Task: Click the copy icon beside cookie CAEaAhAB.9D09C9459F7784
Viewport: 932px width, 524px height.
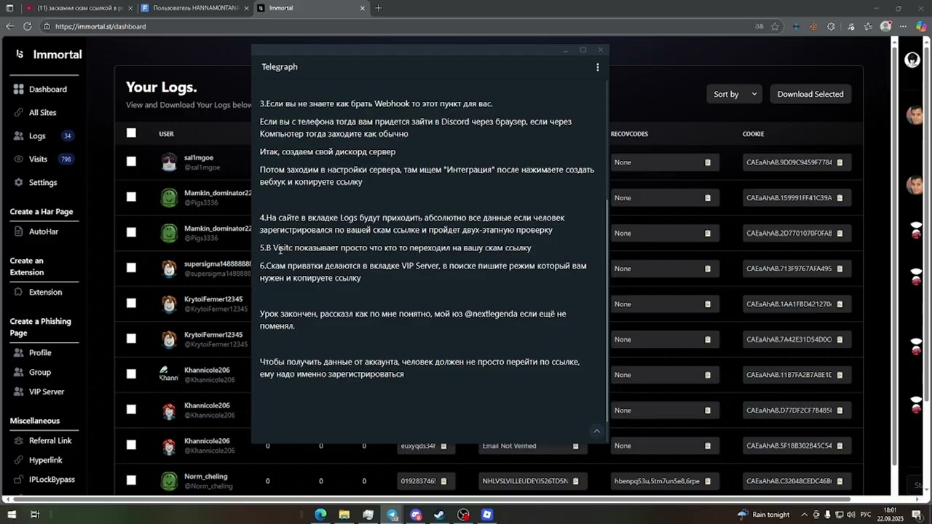Action: [x=840, y=162]
